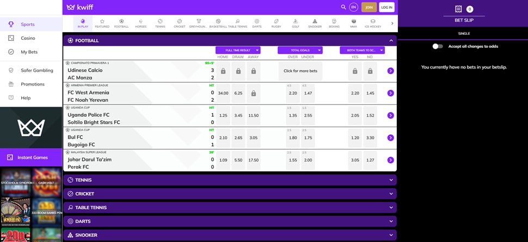Image resolution: width=528 pixels, height=242 pixels.
Task: Open Casino from the sidebar
Action: (x=28, y=38)
